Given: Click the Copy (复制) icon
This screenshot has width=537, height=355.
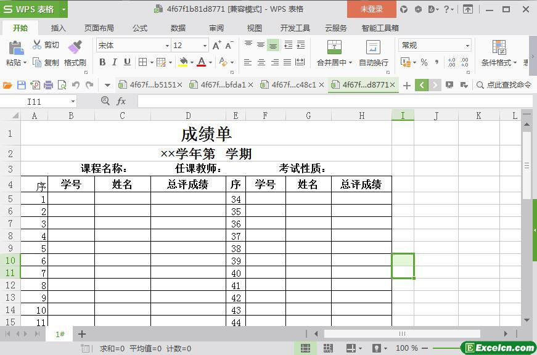Looking at the screenshot, I should coord(36,62).
